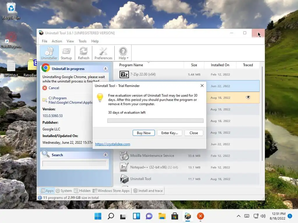Switch to the System tab
Viewport: 298px width, 223px height.
[64, 191]
